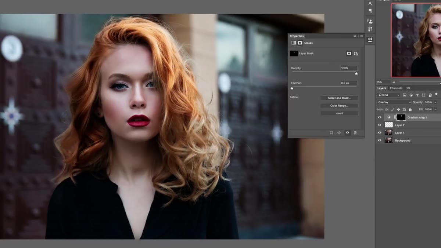Image resolution: width=441 pixels, height=248 pixels.
Task: Hide the Gradient Map 1 layer
Action: pyautogui.click(x=380, y=117)
